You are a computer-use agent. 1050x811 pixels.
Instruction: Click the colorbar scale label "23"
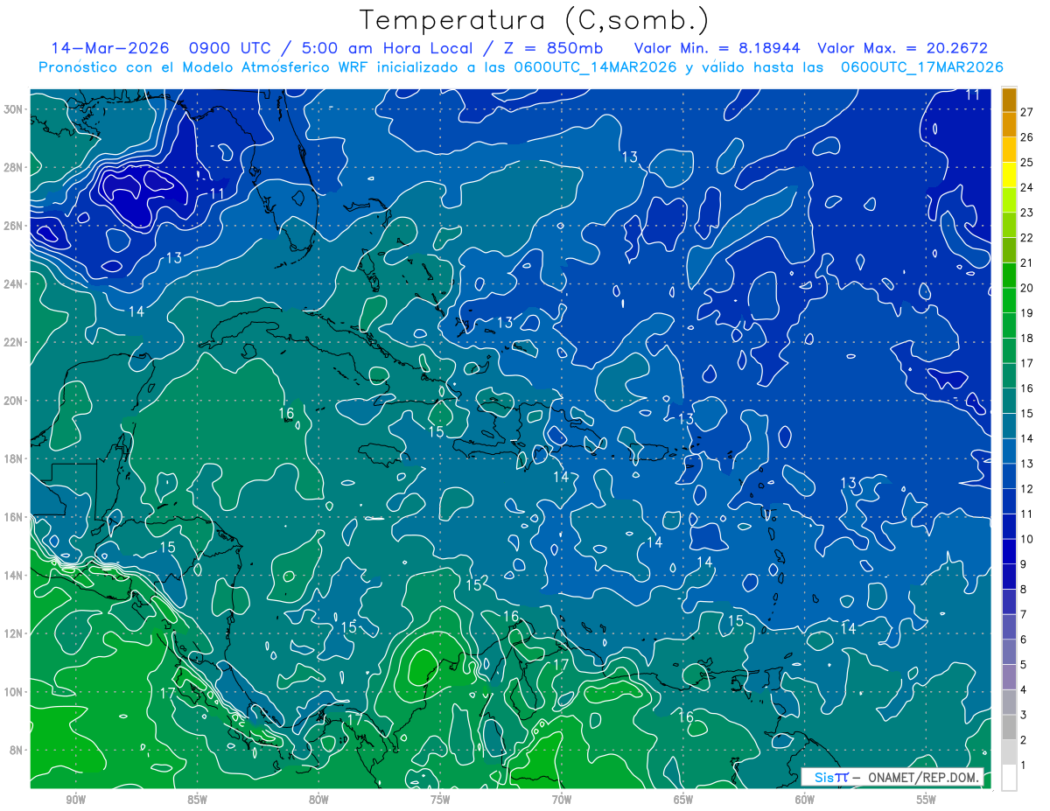pos(1027,213)
